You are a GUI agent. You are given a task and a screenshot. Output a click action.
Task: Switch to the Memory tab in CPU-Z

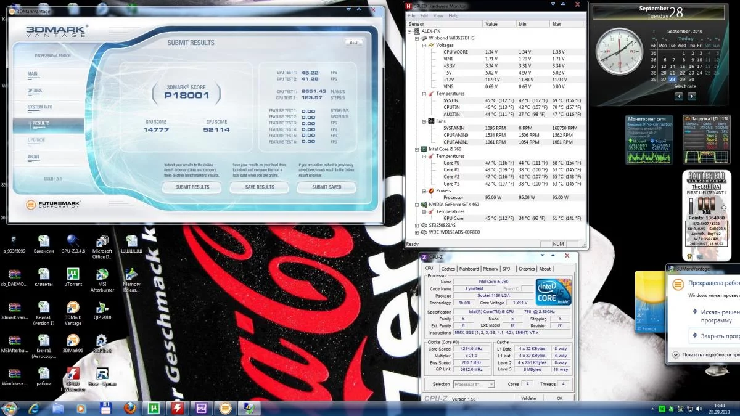pos(491,269)
